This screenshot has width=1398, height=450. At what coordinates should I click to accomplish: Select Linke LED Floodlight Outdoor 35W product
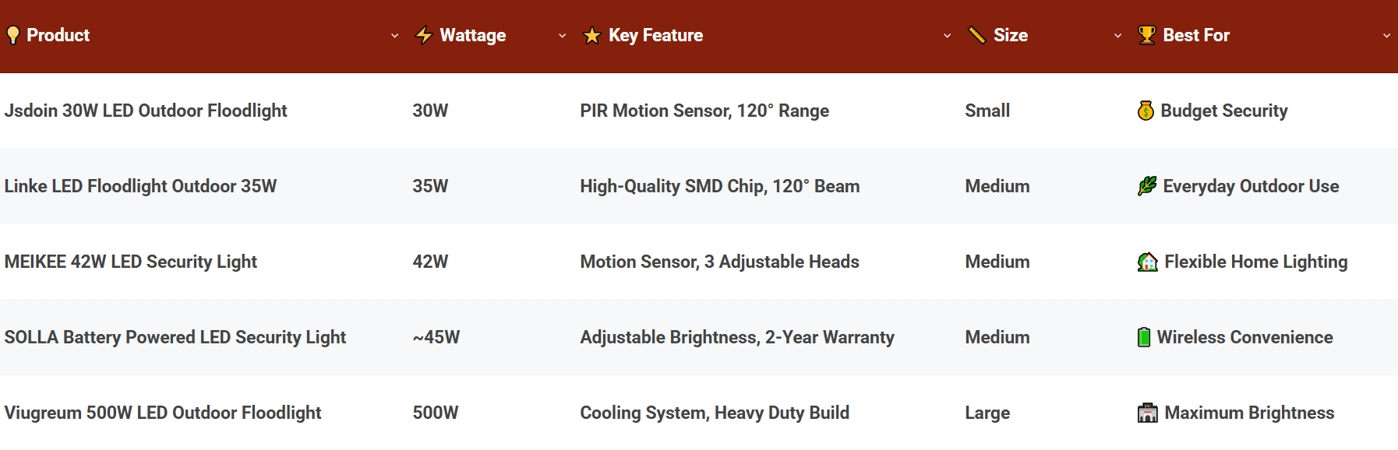(x=140, y=186)
